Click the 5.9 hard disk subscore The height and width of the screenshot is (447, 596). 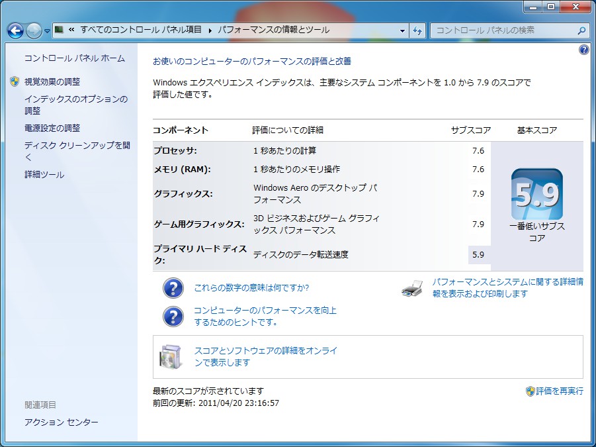(x=478, y=254)
